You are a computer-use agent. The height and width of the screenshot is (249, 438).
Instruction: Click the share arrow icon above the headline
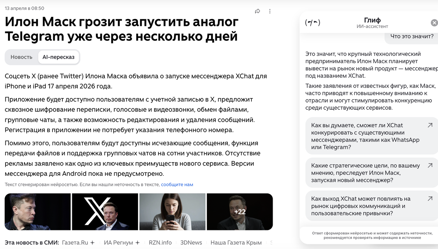tap(257, 11)
